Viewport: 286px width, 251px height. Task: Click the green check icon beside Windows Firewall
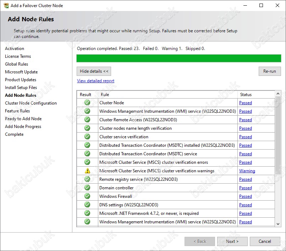(x=87, y=196)
